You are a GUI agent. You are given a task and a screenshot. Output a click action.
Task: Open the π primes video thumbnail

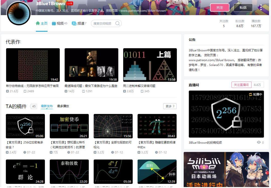(x=157, y=126)
